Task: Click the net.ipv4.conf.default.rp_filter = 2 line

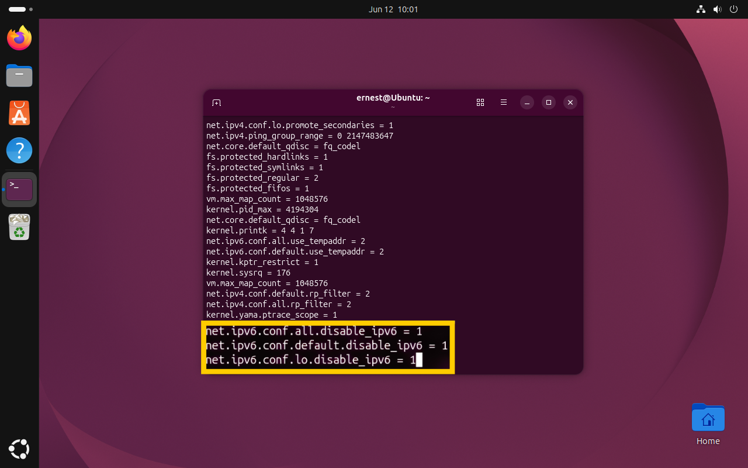Action: coord(288,294)
